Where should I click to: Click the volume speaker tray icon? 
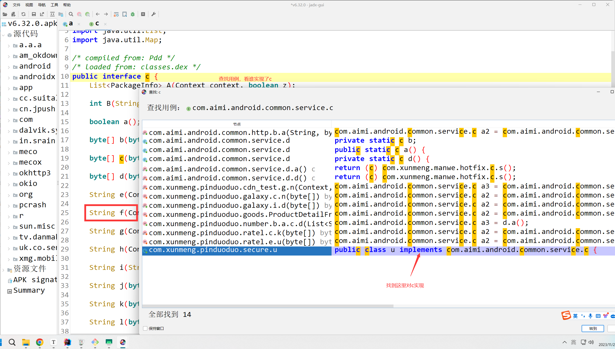pyautogui.click(x=591, y=342)
